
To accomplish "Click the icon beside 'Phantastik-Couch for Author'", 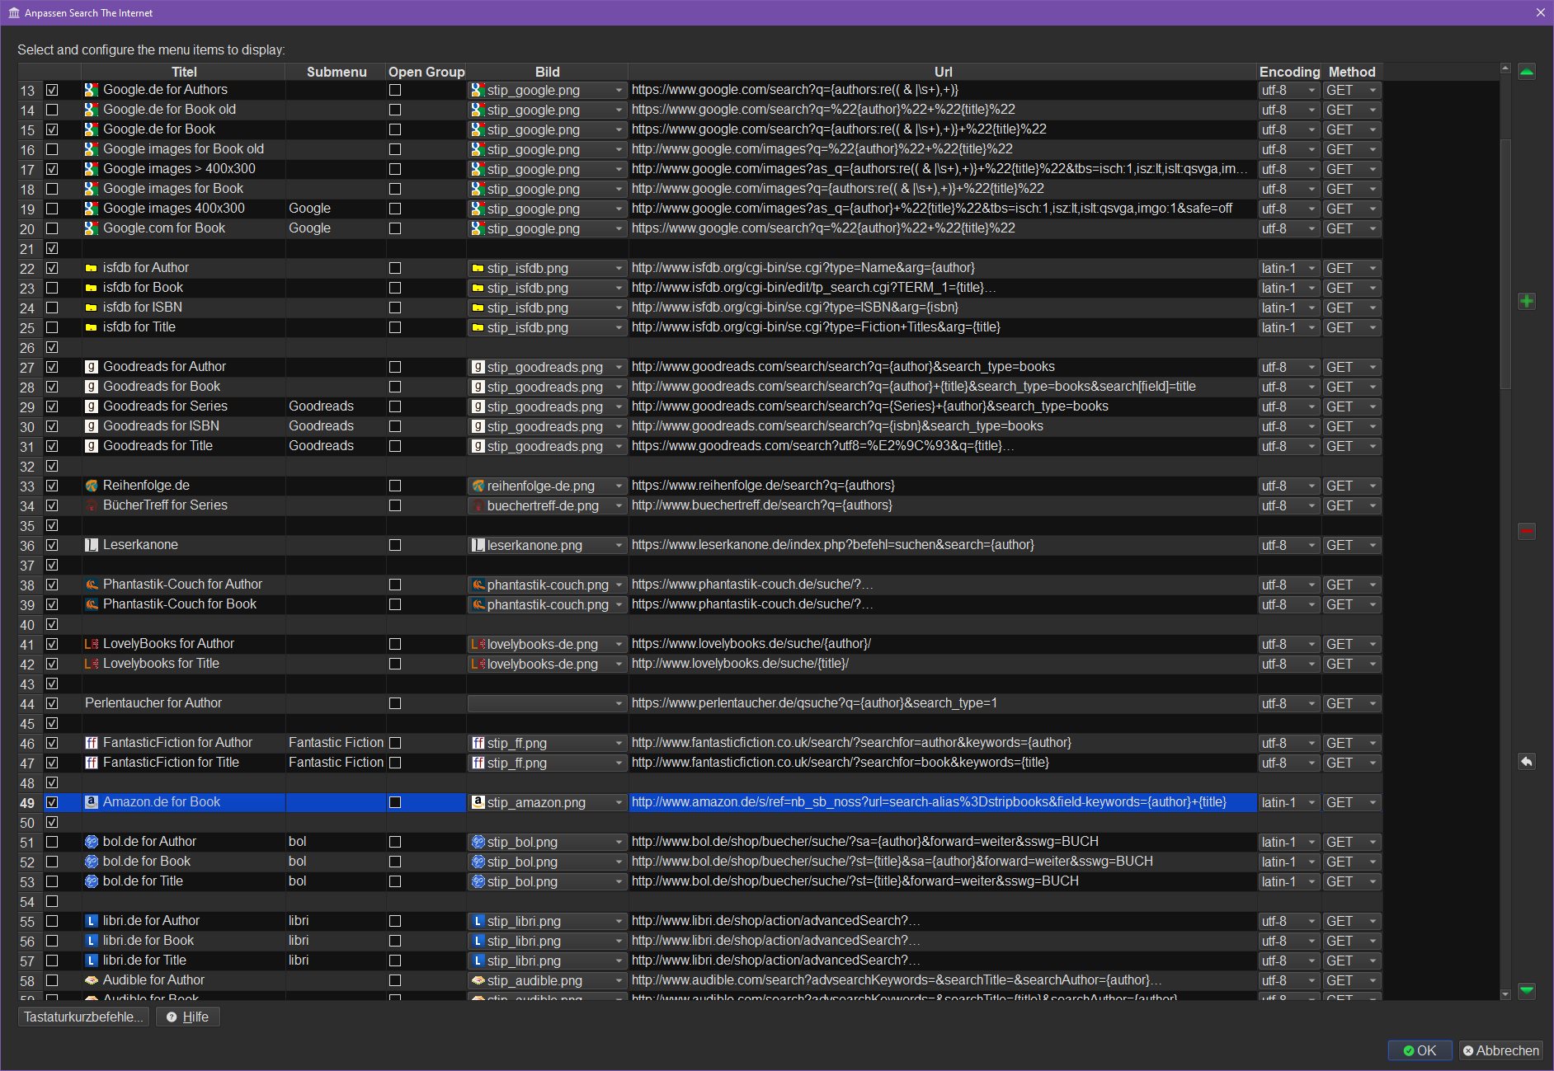I will coord(92,585).
